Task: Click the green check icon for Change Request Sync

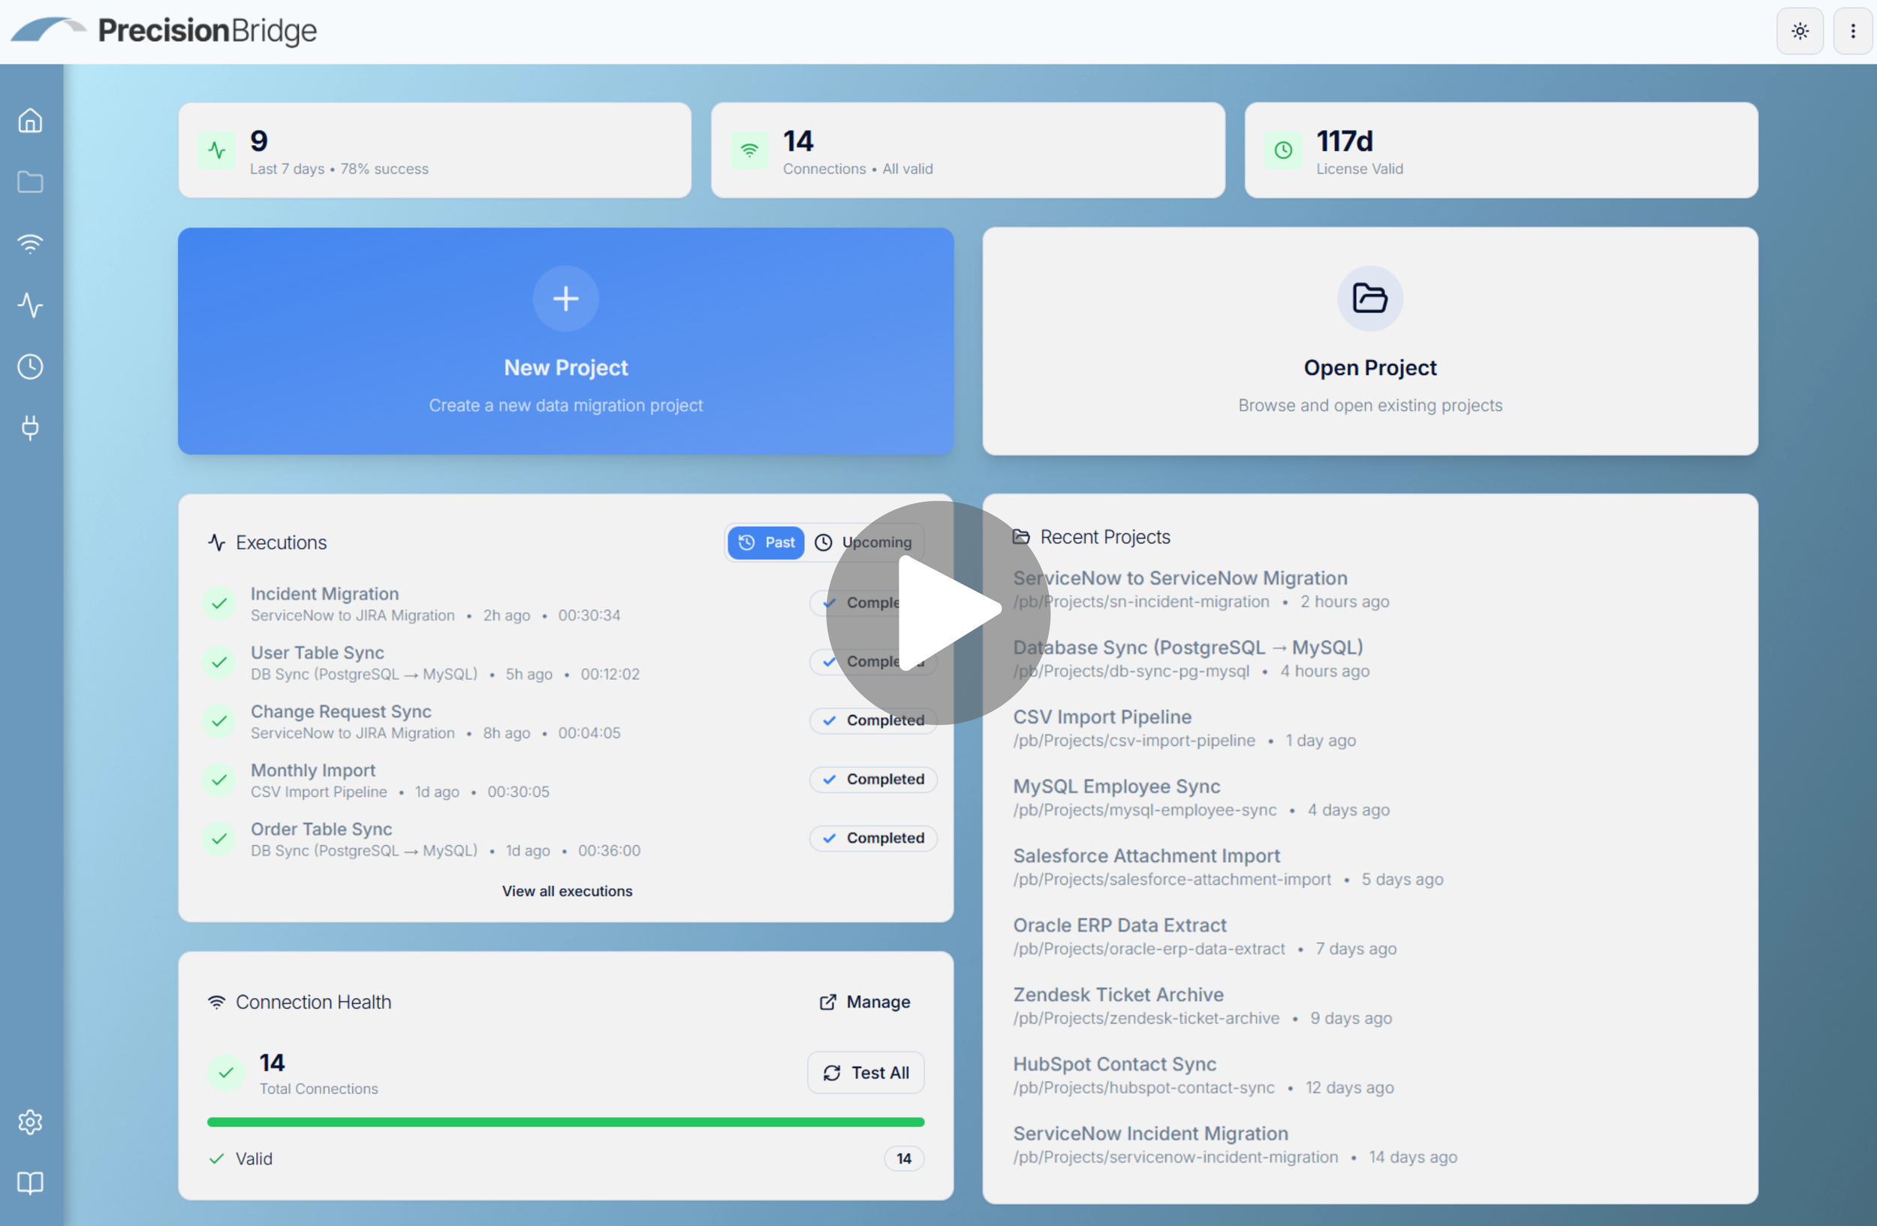Action: (x=219, y=722)
